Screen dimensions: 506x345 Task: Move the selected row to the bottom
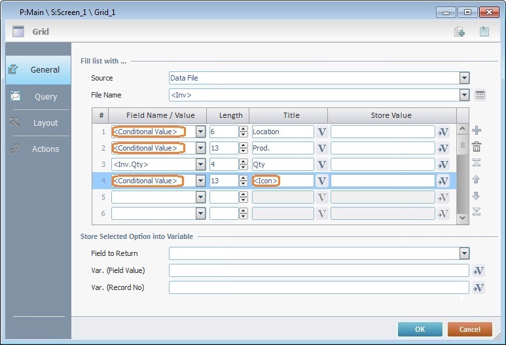click(477, 211)
